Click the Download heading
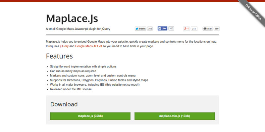 (x=64, y=104)
